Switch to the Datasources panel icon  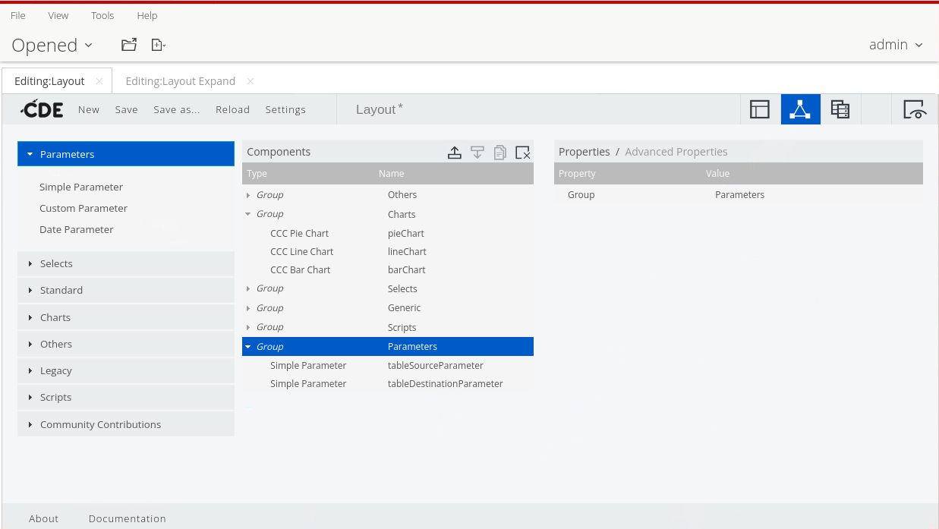coord(840,109)
